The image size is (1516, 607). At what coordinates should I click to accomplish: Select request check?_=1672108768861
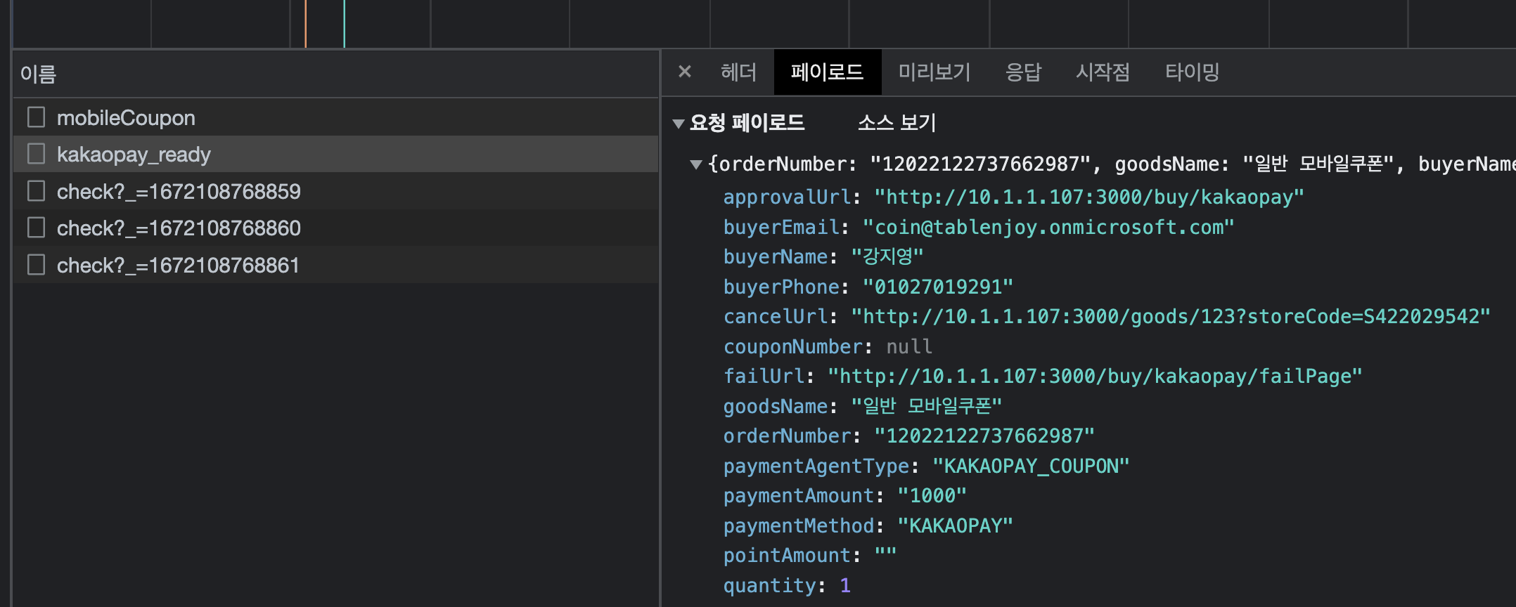[x=336, y=265]
